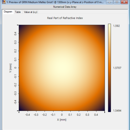
Task: Switch to the Table tab
Action: 18,12
